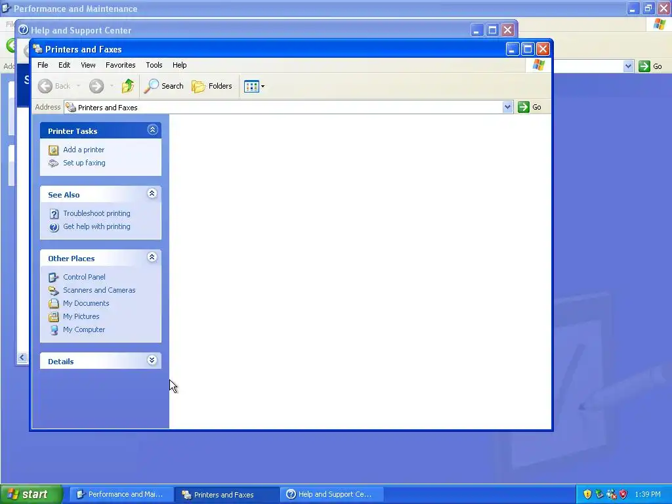Open the Help menu
The image size is (672, 504).
point(180,65)
